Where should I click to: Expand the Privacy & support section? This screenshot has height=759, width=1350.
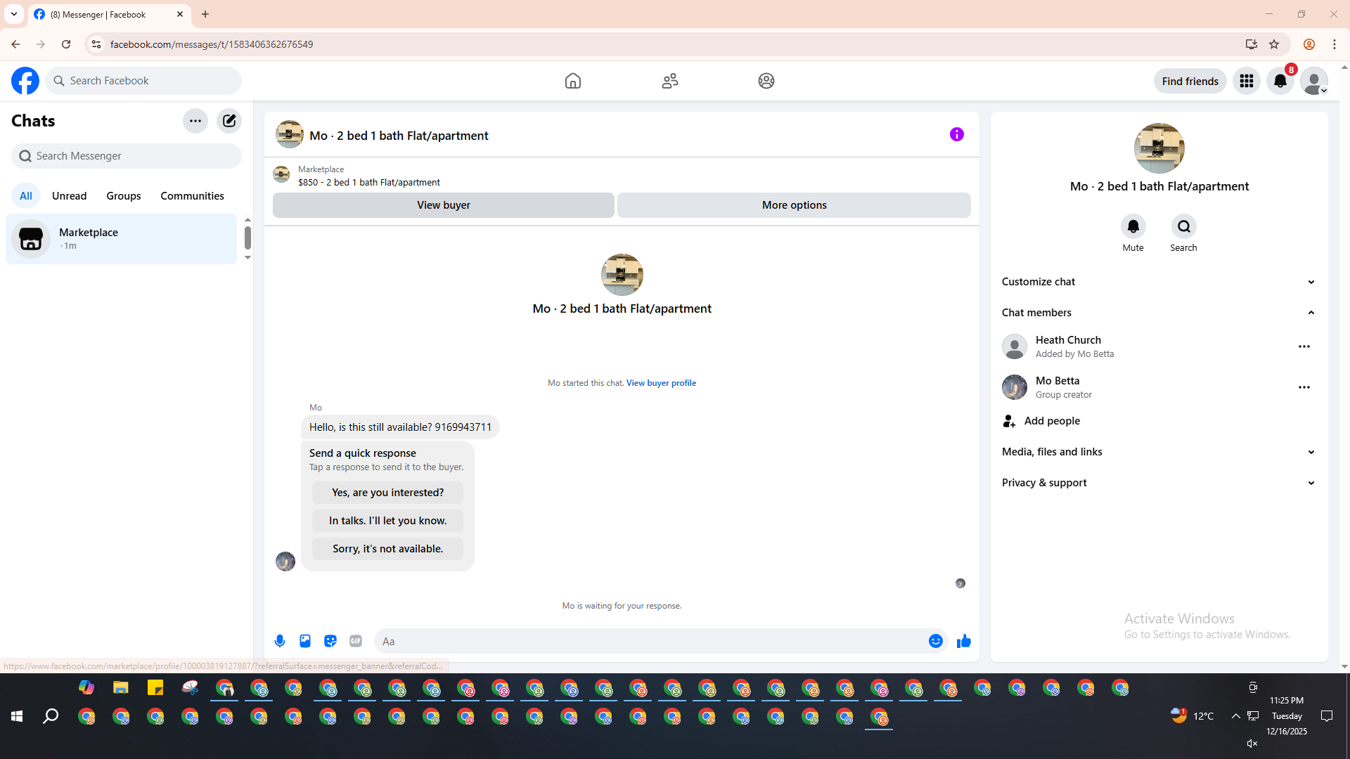[1159, 483]
